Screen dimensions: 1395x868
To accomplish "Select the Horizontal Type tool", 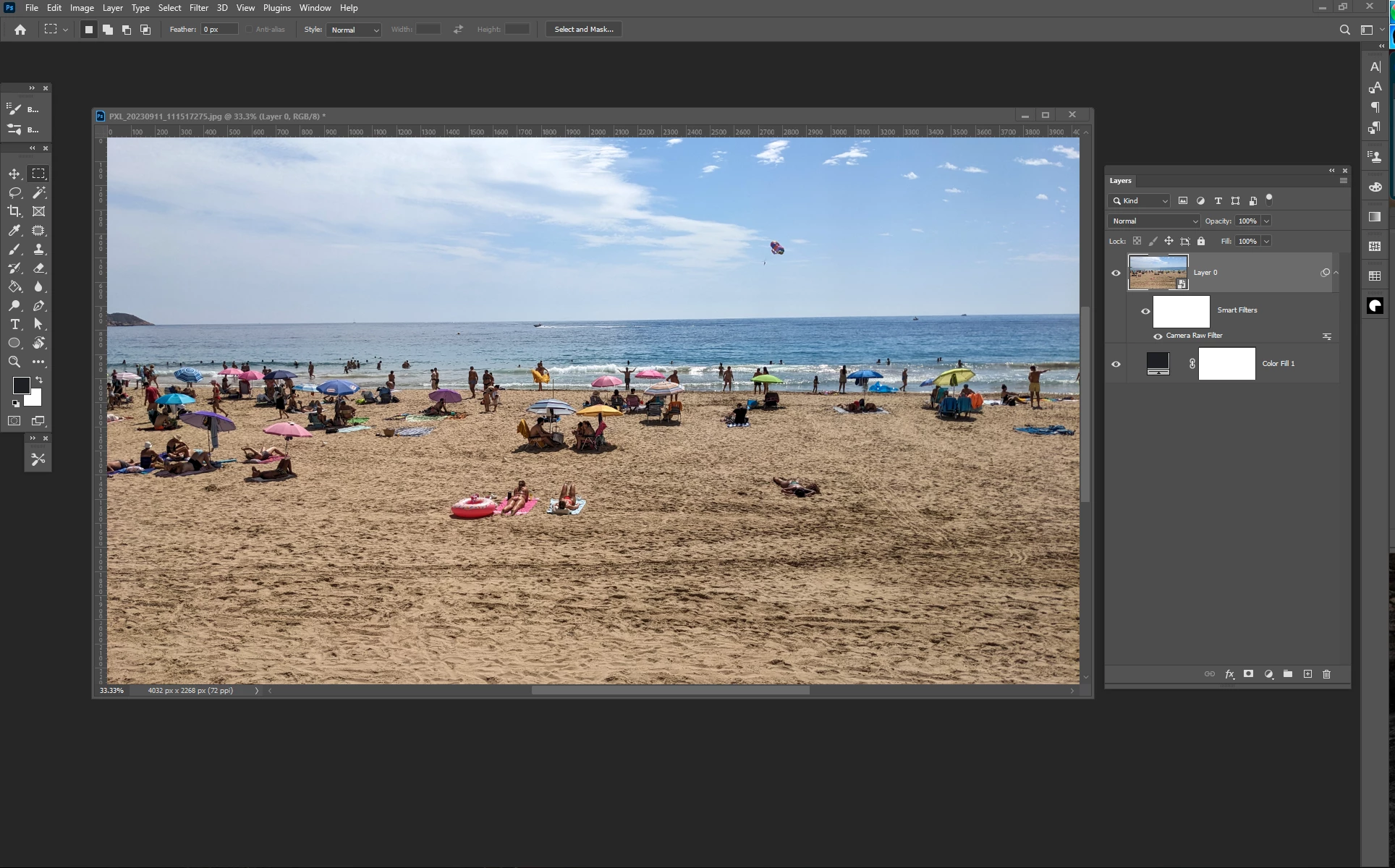I will coord(14,324).
